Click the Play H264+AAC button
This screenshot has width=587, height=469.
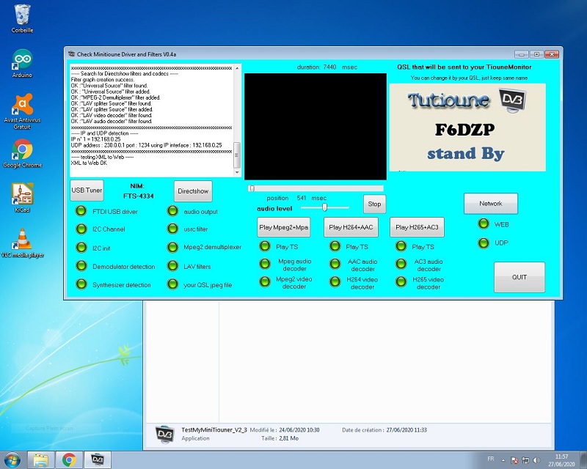pos(351,227)
